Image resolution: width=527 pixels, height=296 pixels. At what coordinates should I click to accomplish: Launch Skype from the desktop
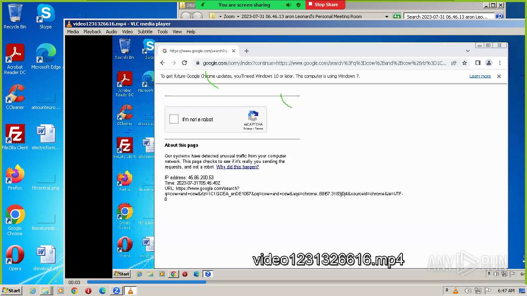(x=45, y=16)
